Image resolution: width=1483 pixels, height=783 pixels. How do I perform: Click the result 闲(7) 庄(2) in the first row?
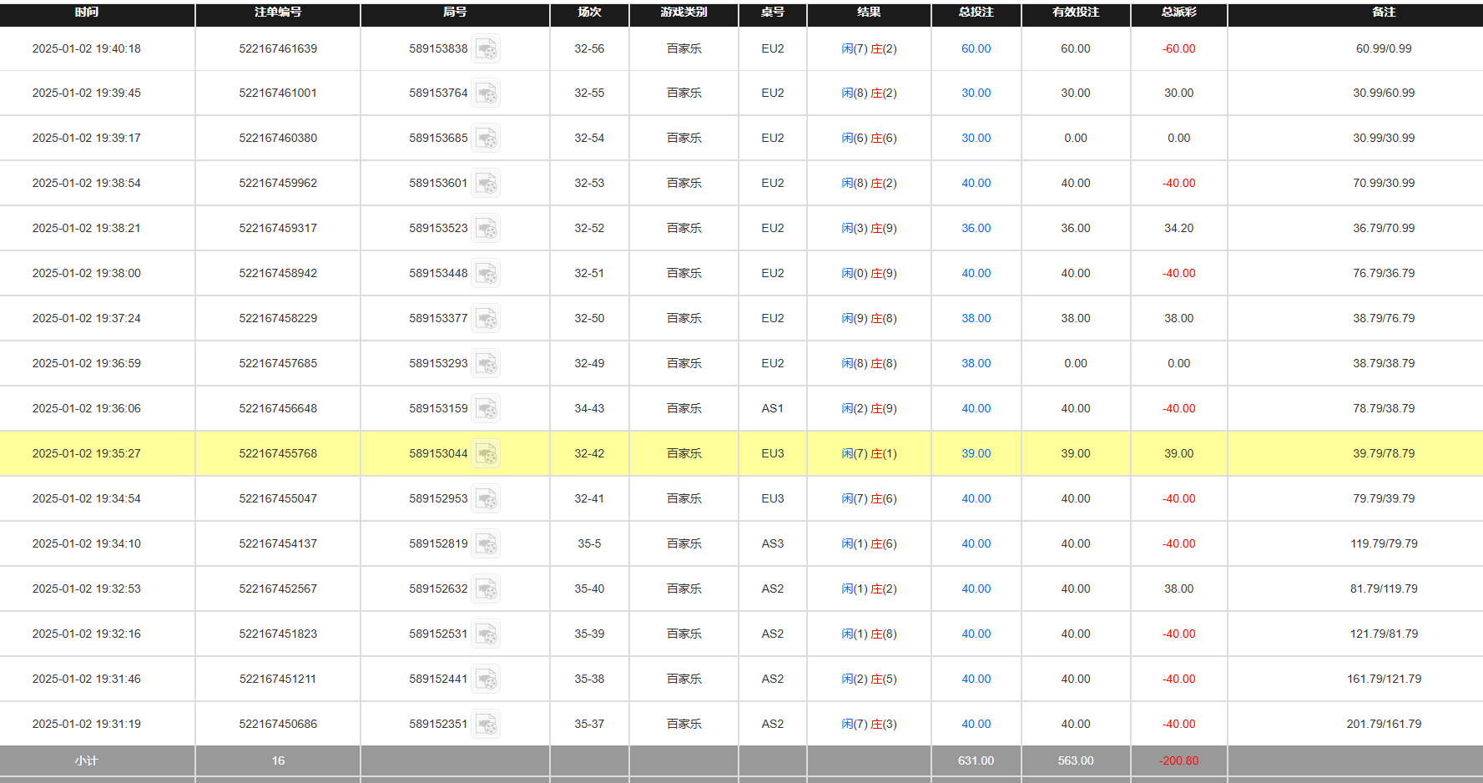[870, 48]
